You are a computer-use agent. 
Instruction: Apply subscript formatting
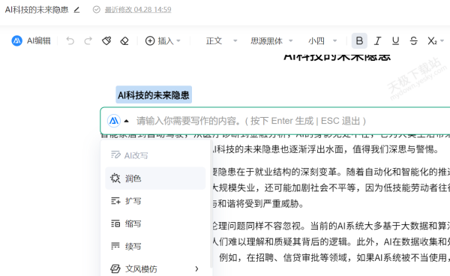coord(432,40)
